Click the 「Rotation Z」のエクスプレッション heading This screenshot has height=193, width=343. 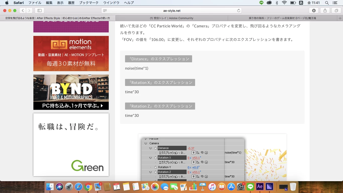click(x=160, y=106)
